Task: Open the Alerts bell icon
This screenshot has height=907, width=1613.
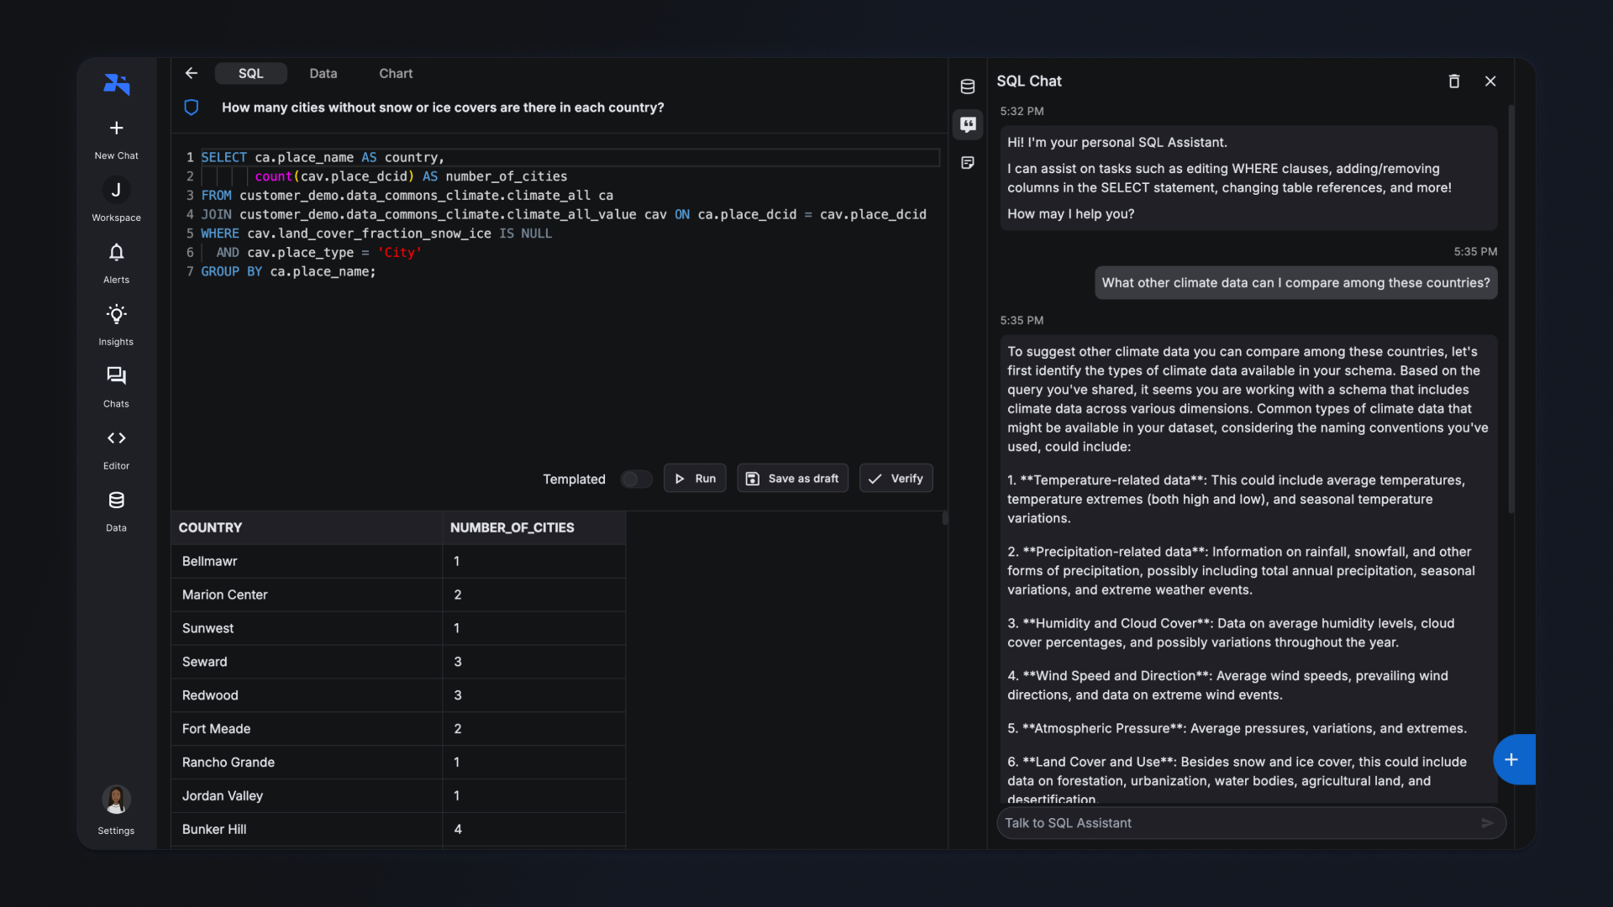Action: click(116, 252)
